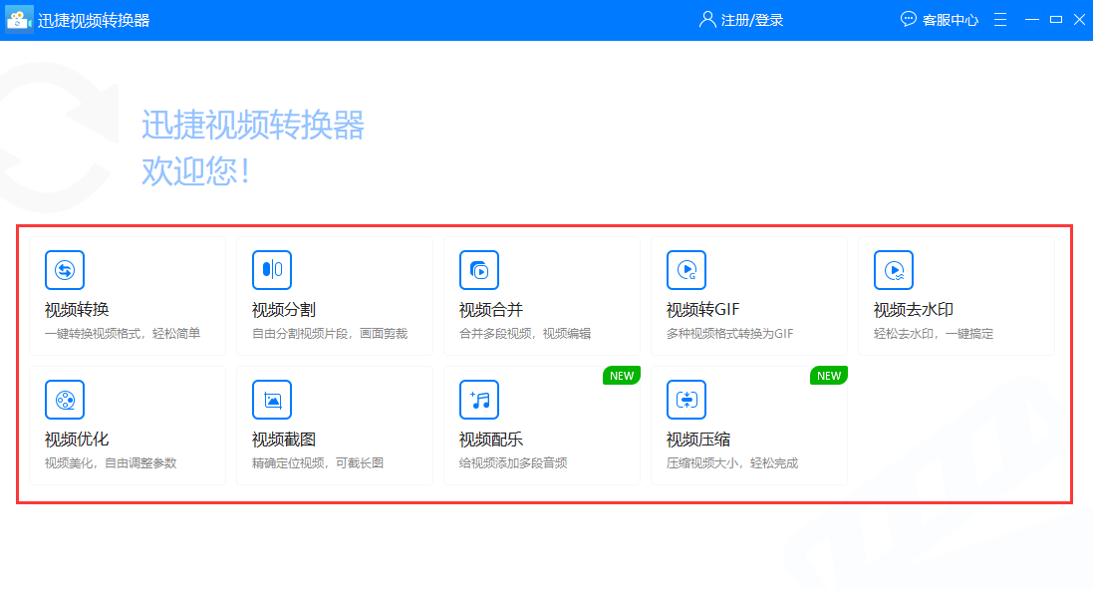This screenshot has width=1093, height=589.
Task: Click the user profile icon
Action: 707,20
